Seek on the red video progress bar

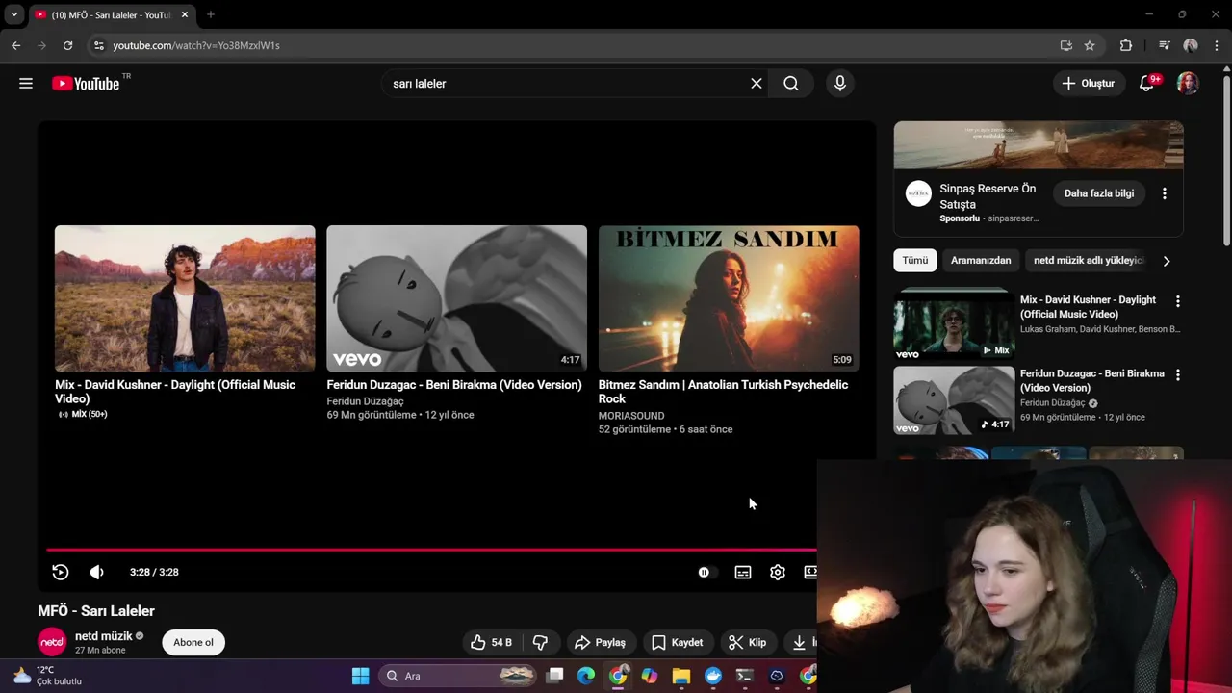point(431,551)
